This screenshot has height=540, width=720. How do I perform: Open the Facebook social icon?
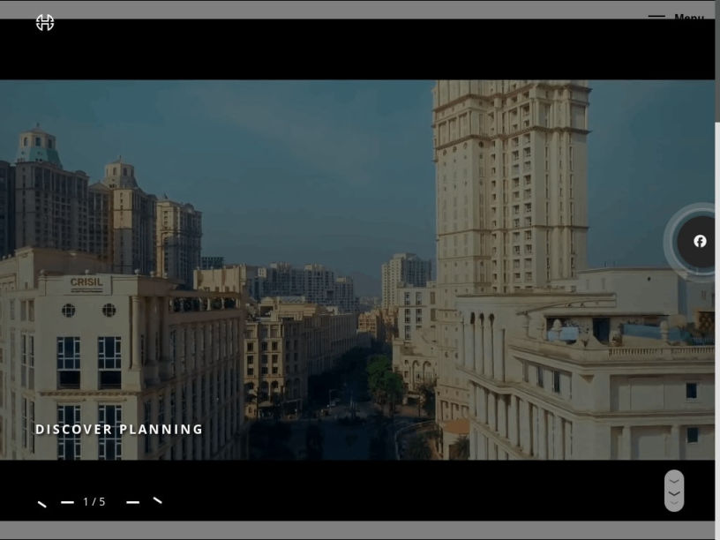700,241
